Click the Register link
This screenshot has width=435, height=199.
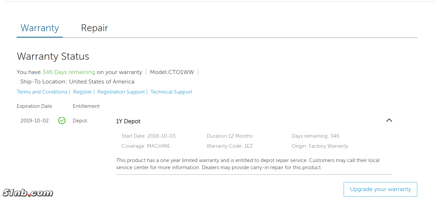pos(82,92)
